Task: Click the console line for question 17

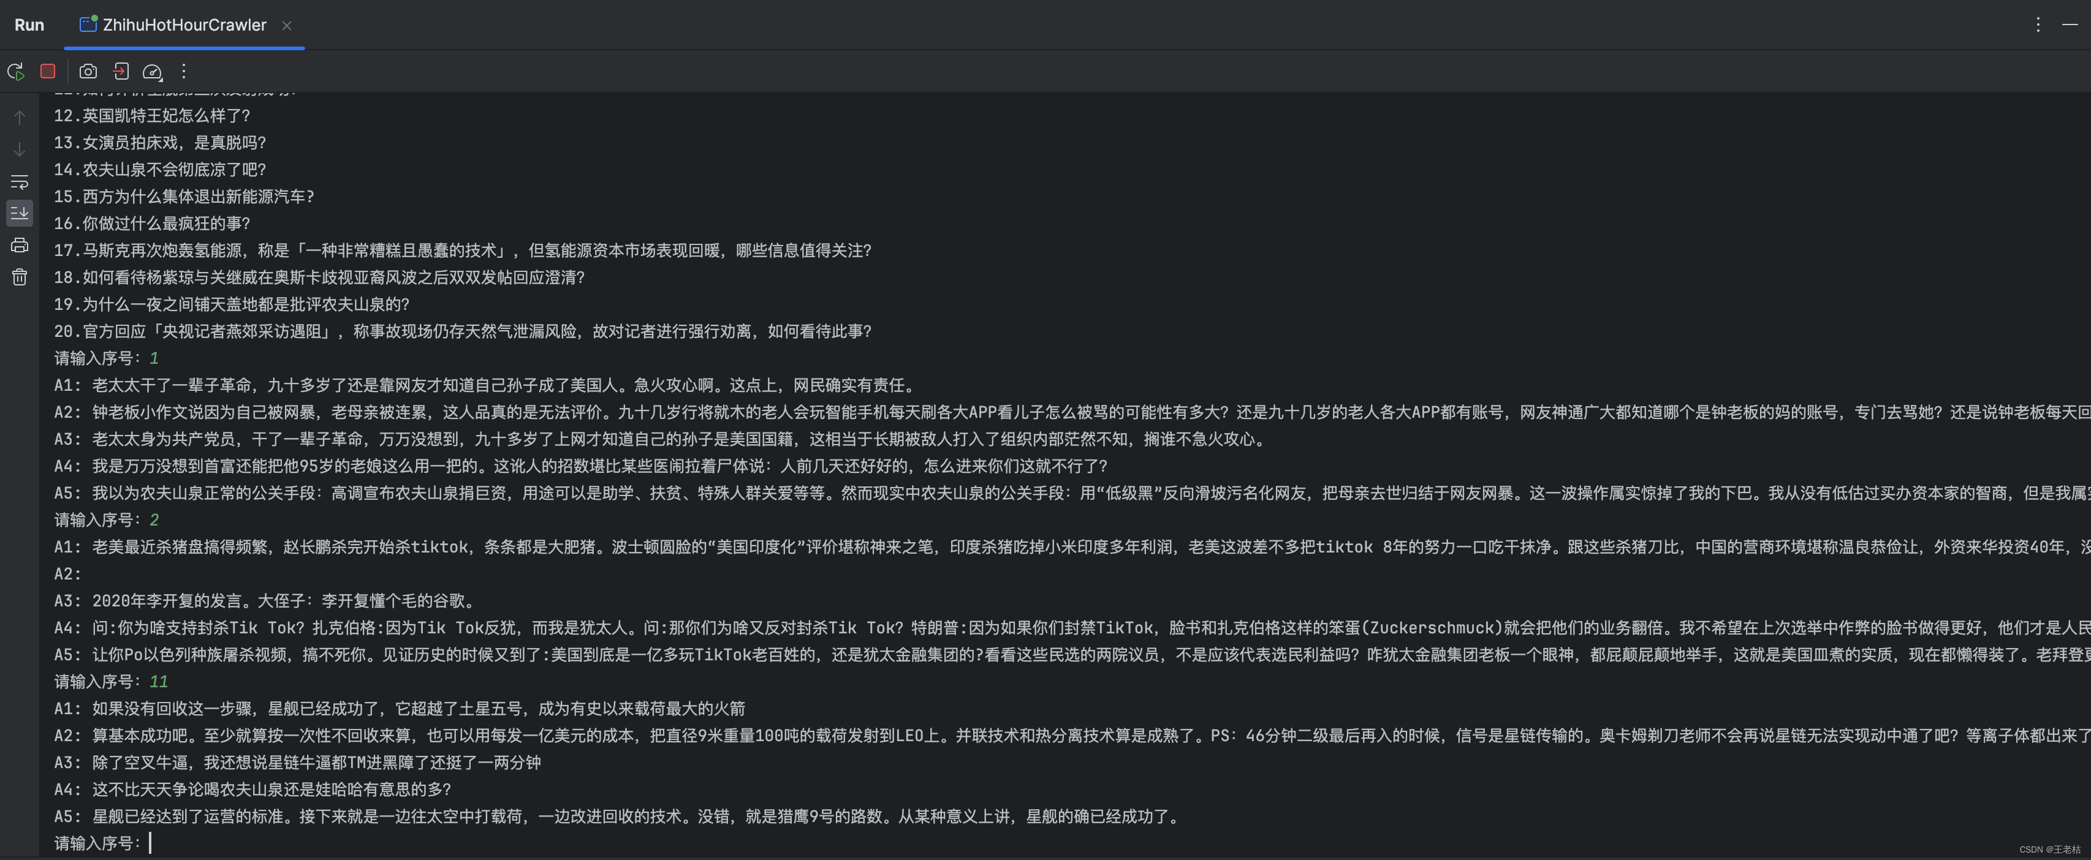Action: [462, 251]
